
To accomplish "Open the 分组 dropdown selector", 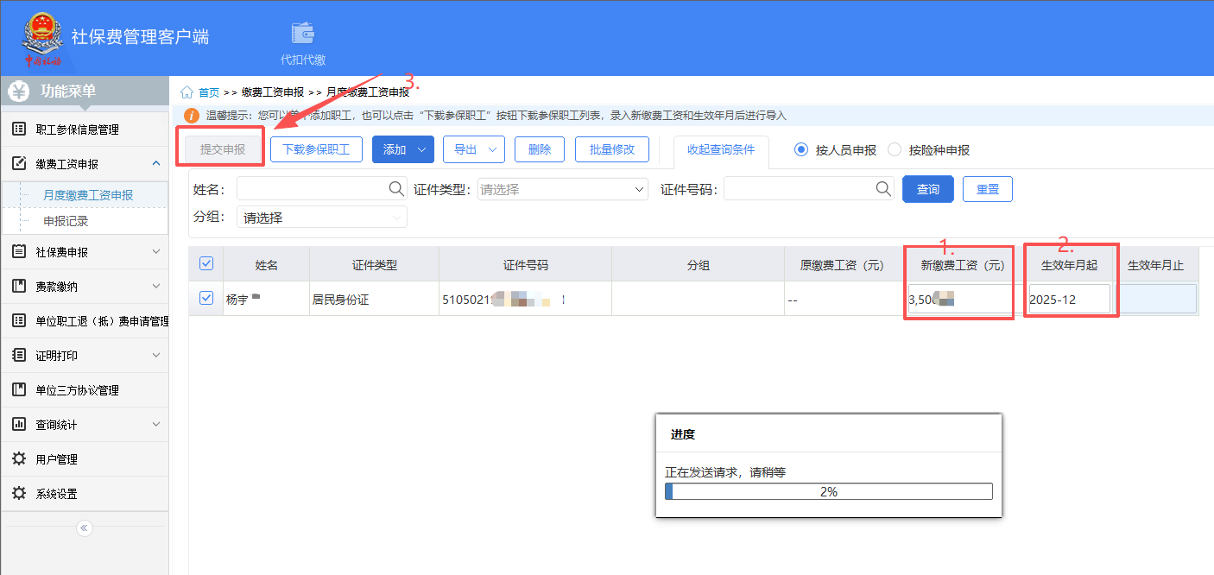I will pos(321,218).
